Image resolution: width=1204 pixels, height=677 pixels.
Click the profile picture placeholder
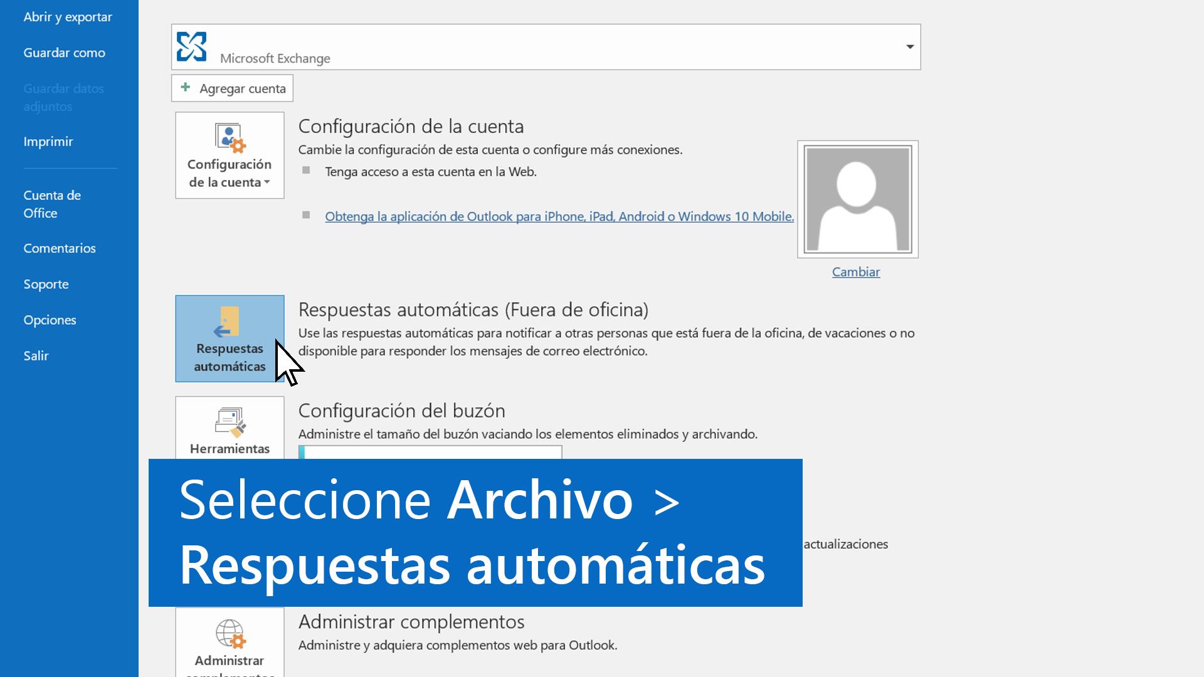pos(858,199)
